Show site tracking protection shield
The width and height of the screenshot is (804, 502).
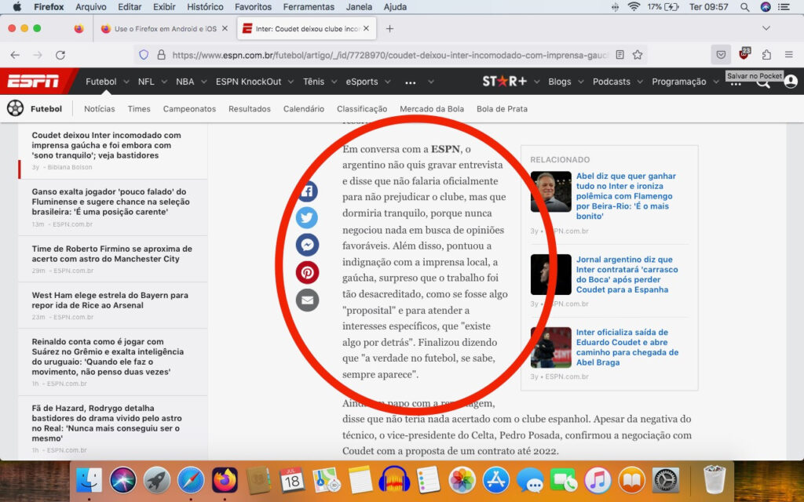pos(144,55)
